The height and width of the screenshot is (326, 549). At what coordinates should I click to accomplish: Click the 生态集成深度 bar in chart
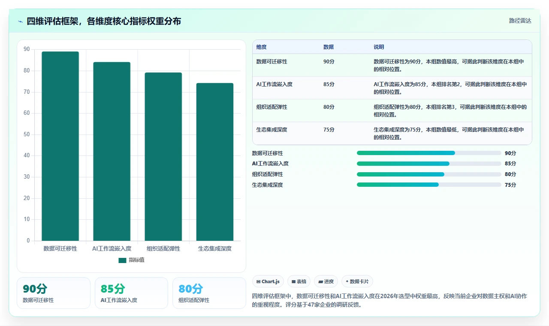click(215, 162)
